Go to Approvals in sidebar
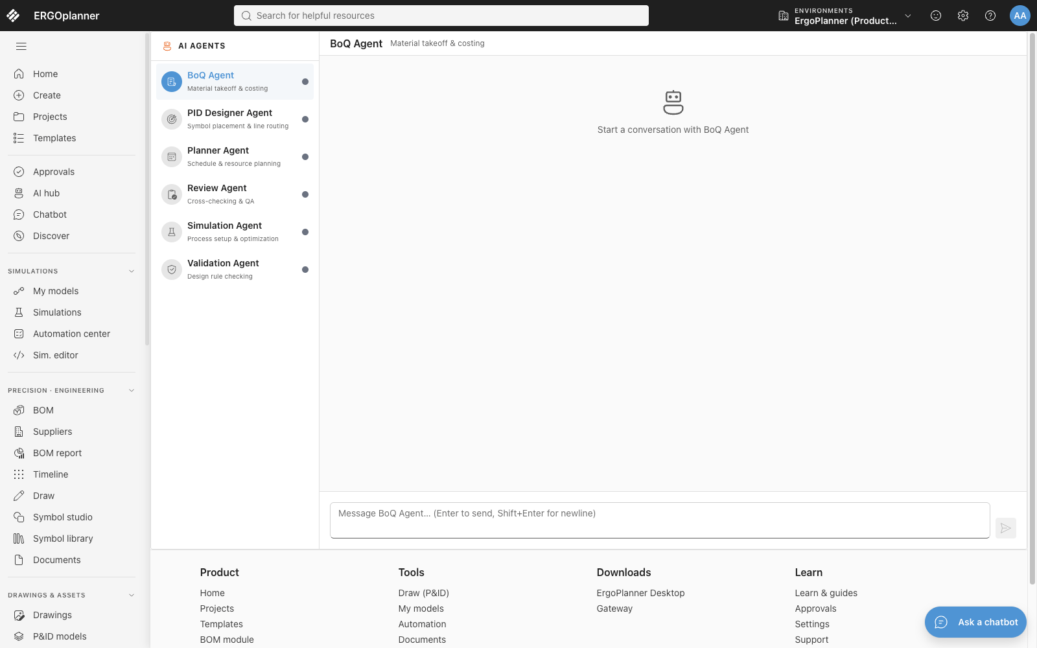Viewport: 1037px width, 648px height. point(71,172)
